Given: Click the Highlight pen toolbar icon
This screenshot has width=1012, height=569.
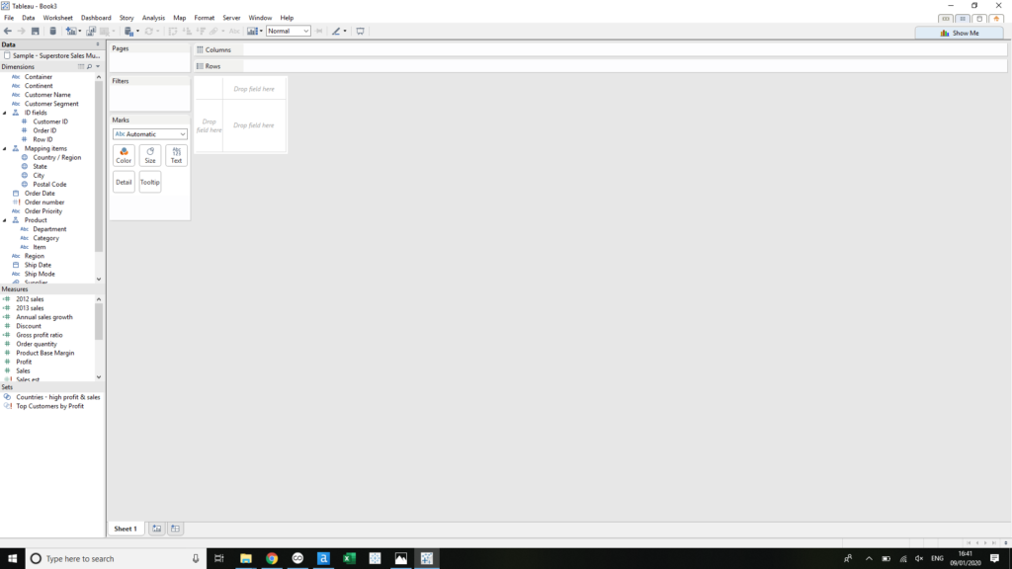Looking at the screenshot, I should (x=336, y=31).
